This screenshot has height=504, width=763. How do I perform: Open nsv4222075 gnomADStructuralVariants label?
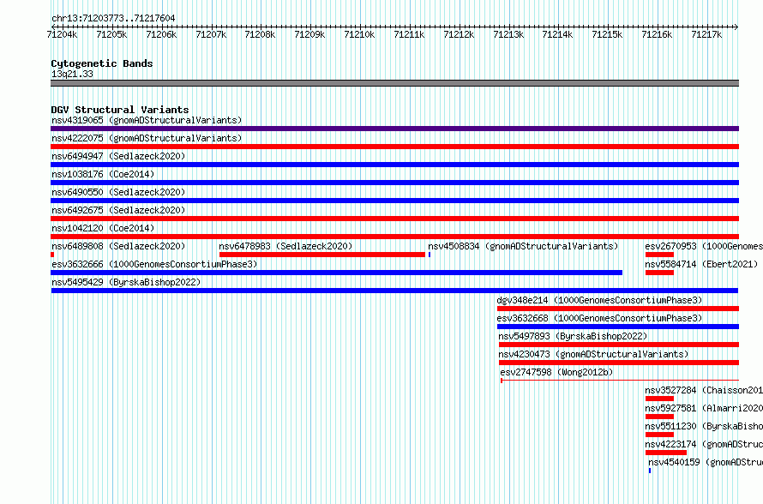point(147,138)
